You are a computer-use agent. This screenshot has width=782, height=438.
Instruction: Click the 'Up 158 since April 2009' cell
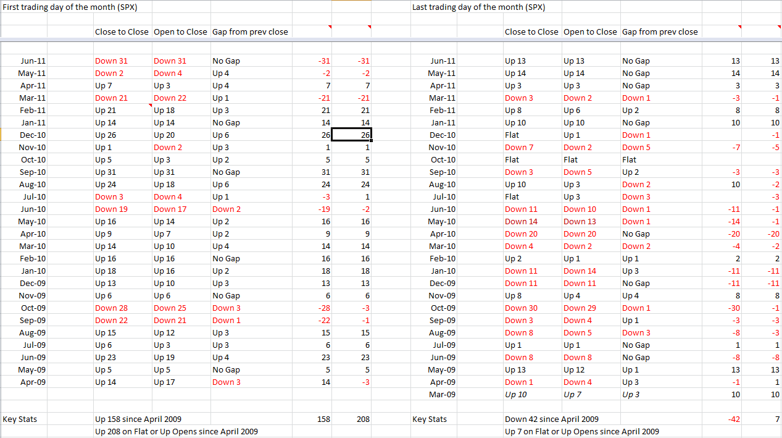pyautogui.click(x=138, y=419)
